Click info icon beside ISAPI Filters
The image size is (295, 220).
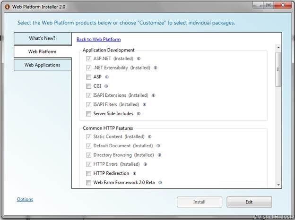(x=144, y=105)
